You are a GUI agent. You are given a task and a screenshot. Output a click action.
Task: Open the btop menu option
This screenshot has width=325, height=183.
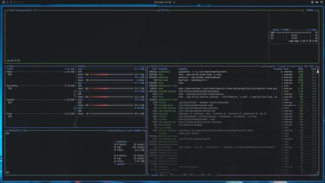pyautogui.click(x=20, y=10)
